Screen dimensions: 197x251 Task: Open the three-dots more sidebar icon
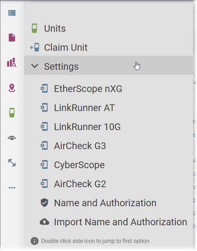pos(12,188)
